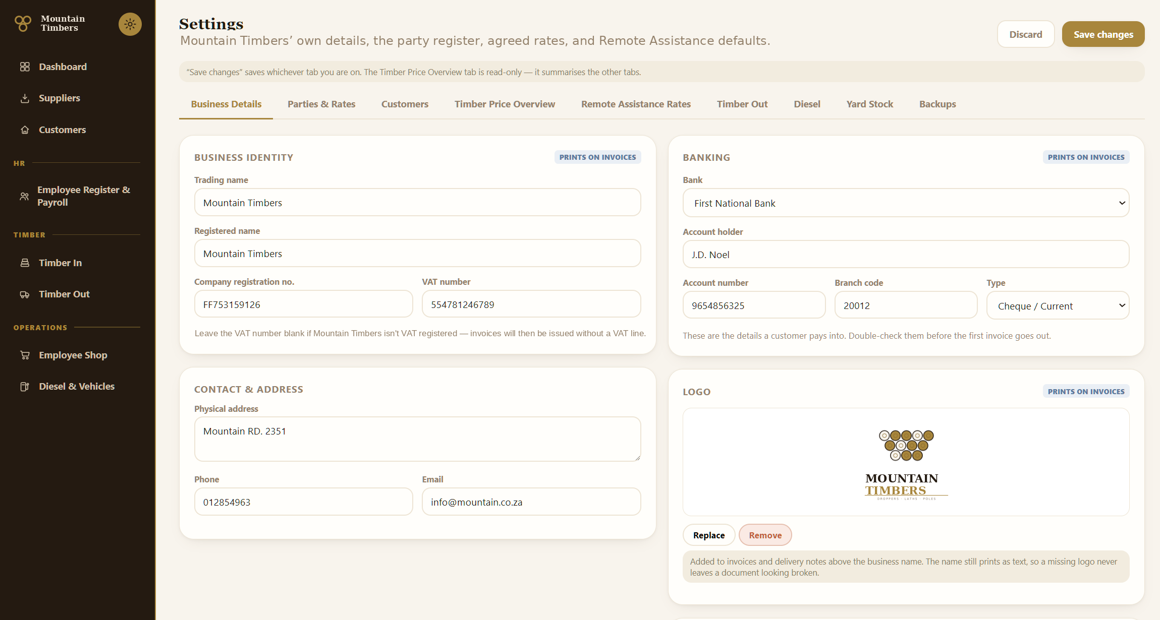
Task: Click the Mountain Timbers logo icon in the sidebar
Action: tap(23, 23)
